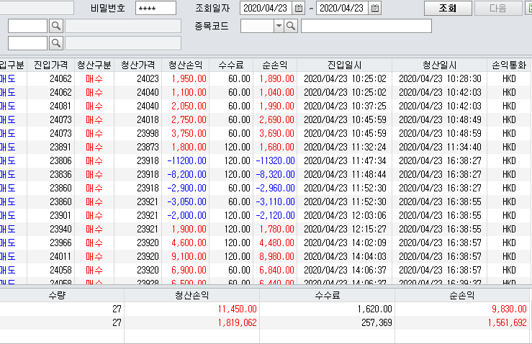Click the green export icon after 다음
The width and height of the screenshot is (532, 344).
coord(528,9)
